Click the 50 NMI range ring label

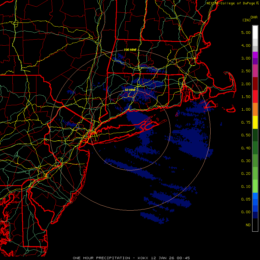coord(130,90)
